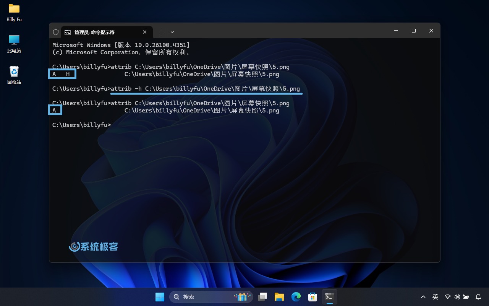
Task: Click the 英 input method indicator
Action: tap(435, 297)
